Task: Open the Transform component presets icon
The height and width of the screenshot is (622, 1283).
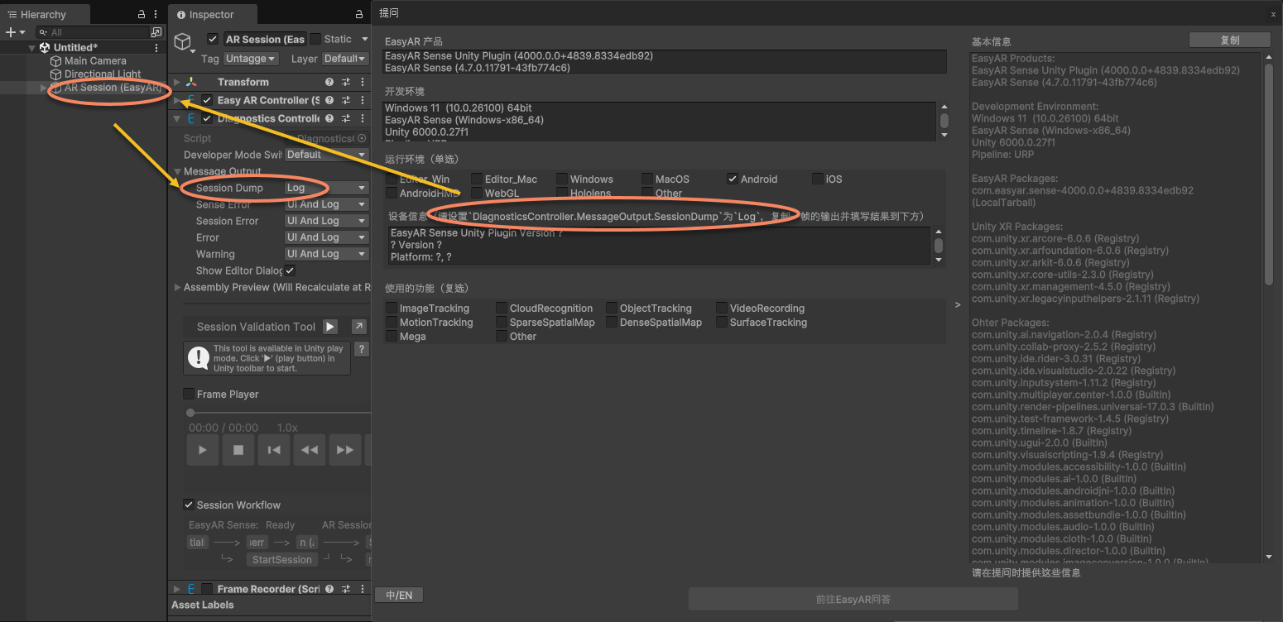Action: click(345, 82)
